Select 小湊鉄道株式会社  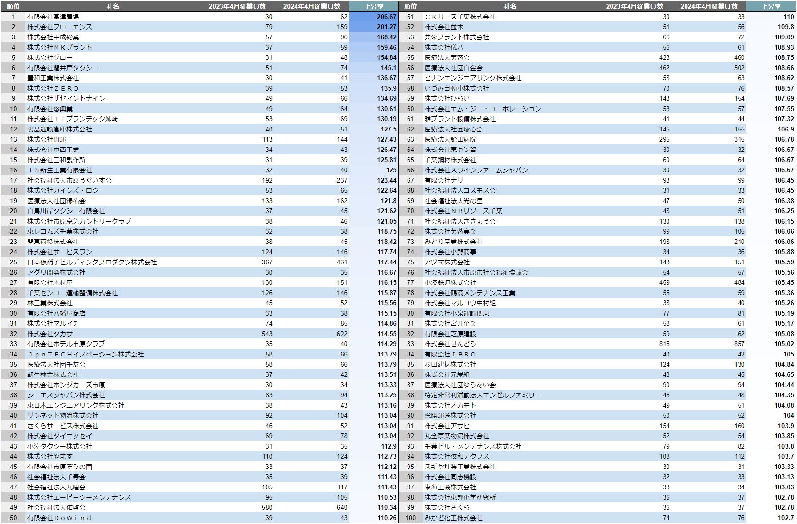(x=450, y=282)
